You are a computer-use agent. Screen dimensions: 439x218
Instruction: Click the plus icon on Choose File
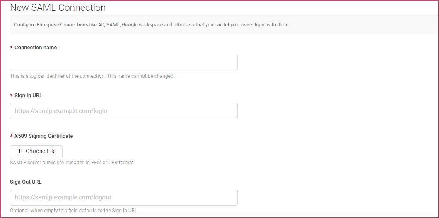(19, 151)
